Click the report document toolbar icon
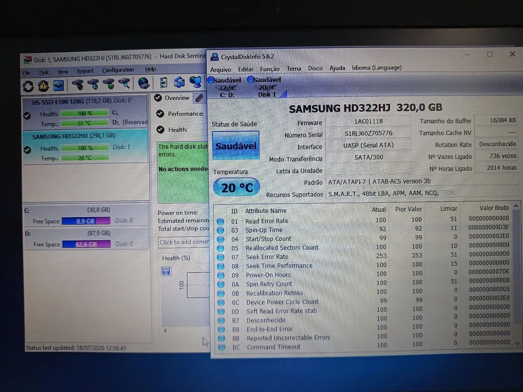523x392 pixels. 163,82
